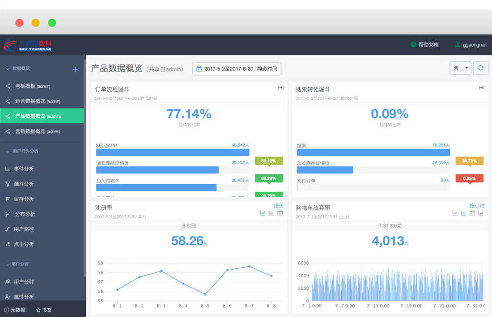Open the 天 time unit dropdown

(x=461, y=68)
